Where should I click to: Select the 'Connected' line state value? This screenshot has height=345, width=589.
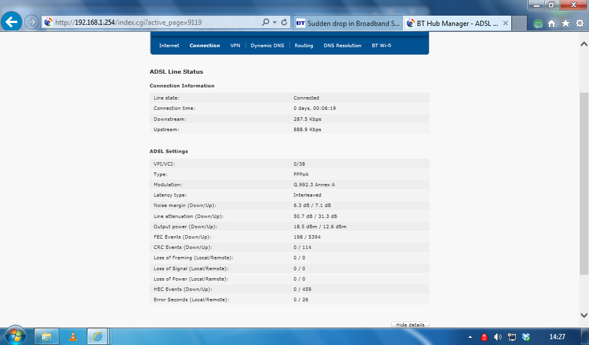[306, 98]
